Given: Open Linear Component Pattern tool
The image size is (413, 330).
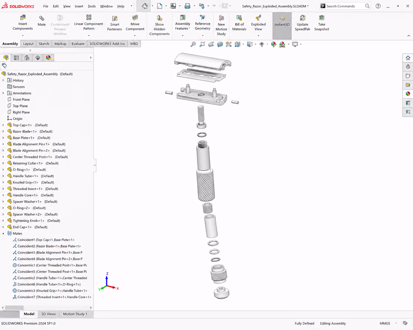Looking at the screenshot, I should [x=89, y=22].
